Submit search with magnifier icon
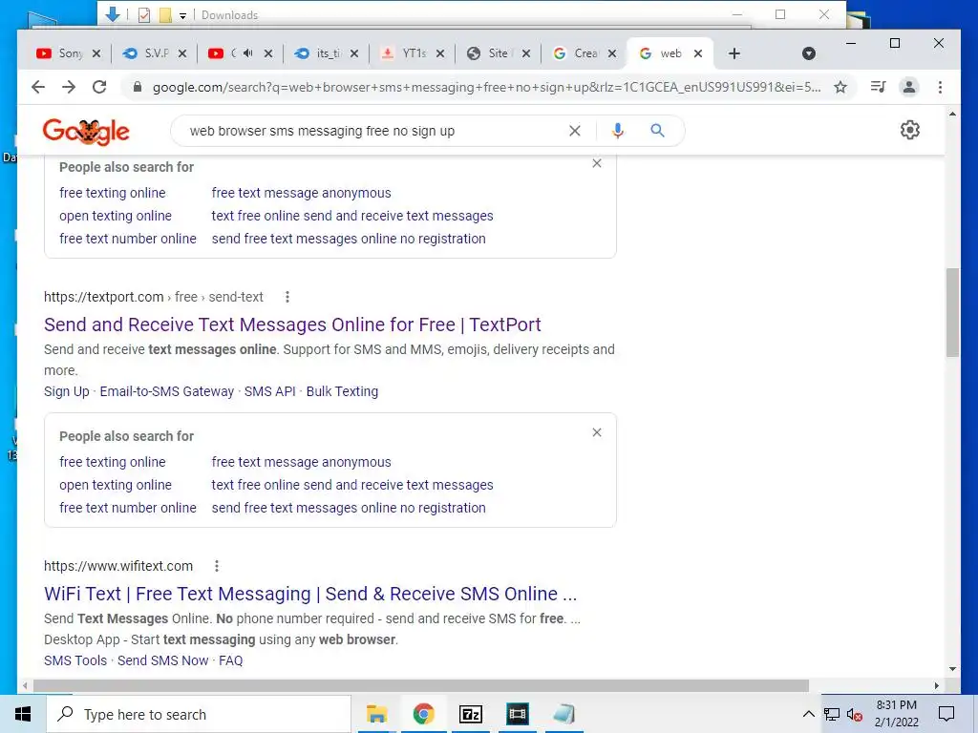The height and width of the screenshot is (733, 978). [x=657, y=131]
